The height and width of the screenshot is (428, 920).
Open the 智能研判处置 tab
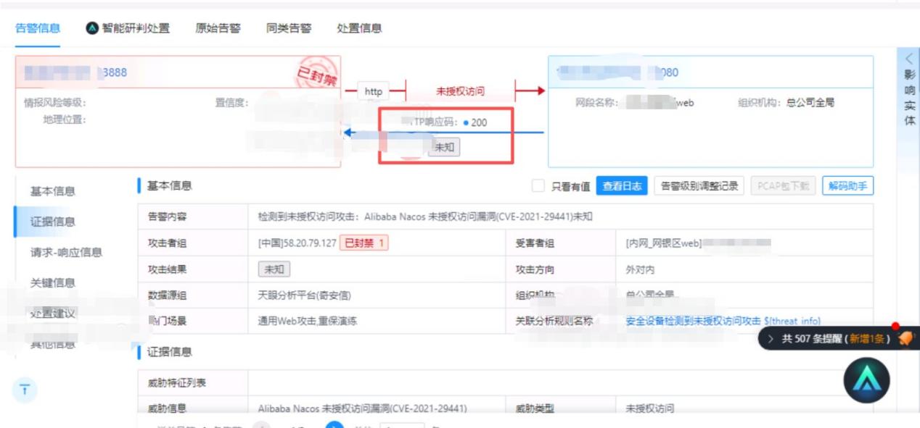[128, 28]
